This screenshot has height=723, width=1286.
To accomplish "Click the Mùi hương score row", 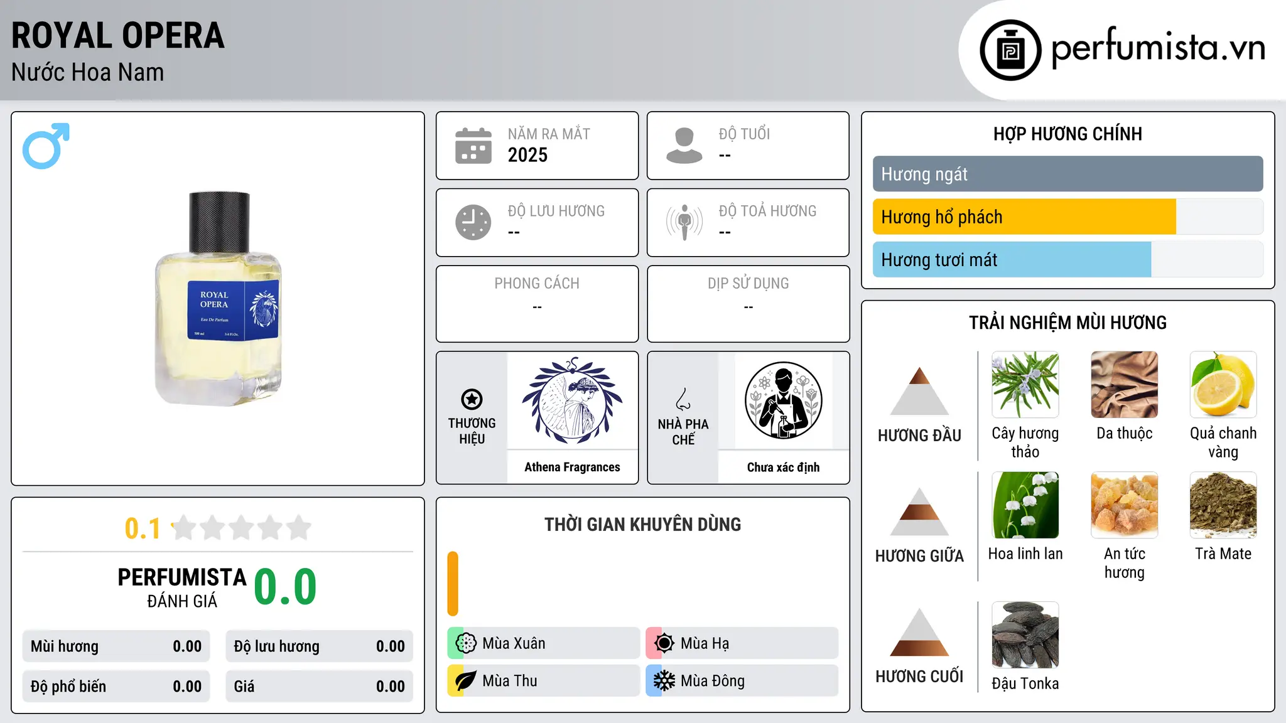I will 116,646.
